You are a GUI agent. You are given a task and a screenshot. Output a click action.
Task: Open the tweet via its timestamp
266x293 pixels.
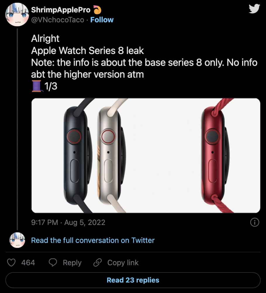click(x=68, y=222)
